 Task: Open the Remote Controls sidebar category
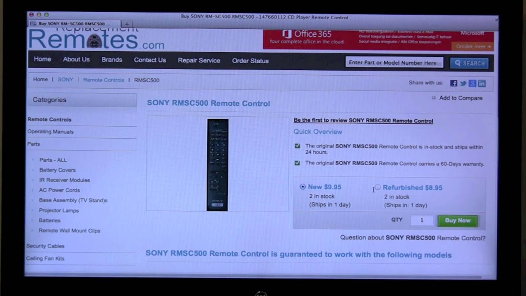pos(49,120)
